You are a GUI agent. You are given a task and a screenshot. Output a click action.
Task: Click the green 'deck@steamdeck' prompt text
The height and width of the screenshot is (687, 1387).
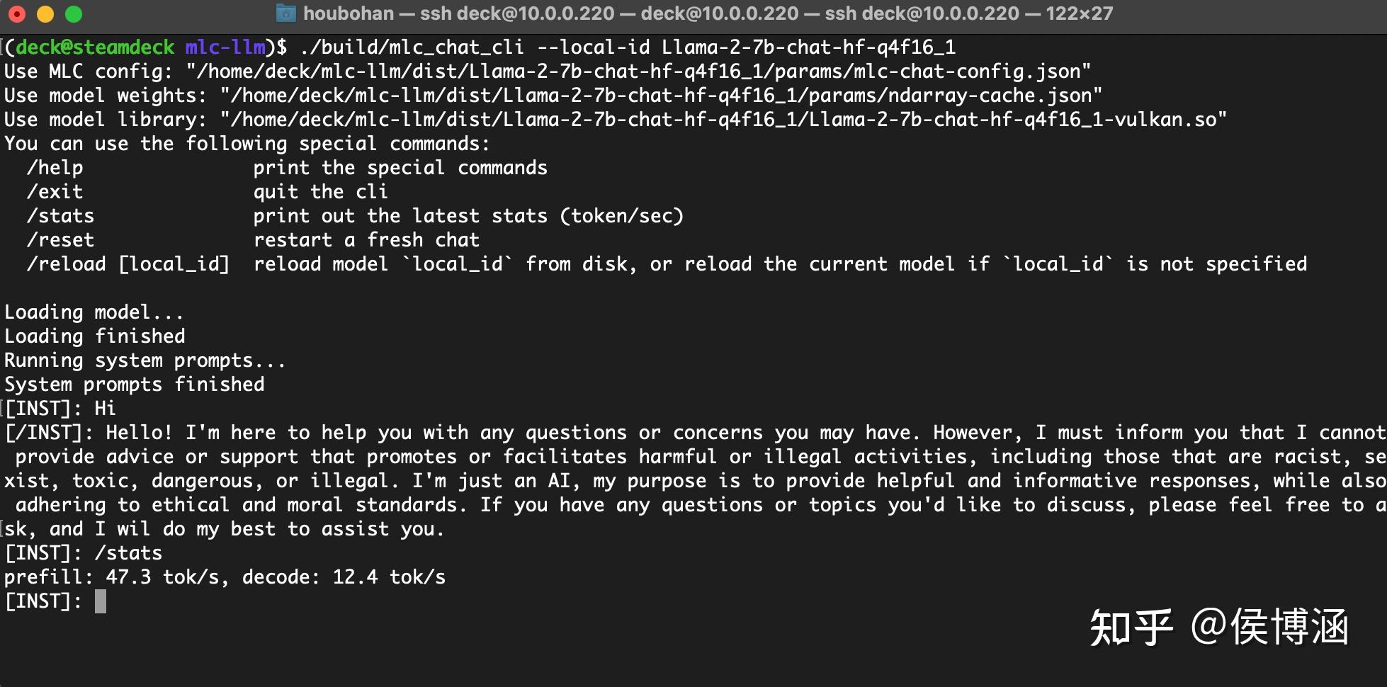click(95, 47)
